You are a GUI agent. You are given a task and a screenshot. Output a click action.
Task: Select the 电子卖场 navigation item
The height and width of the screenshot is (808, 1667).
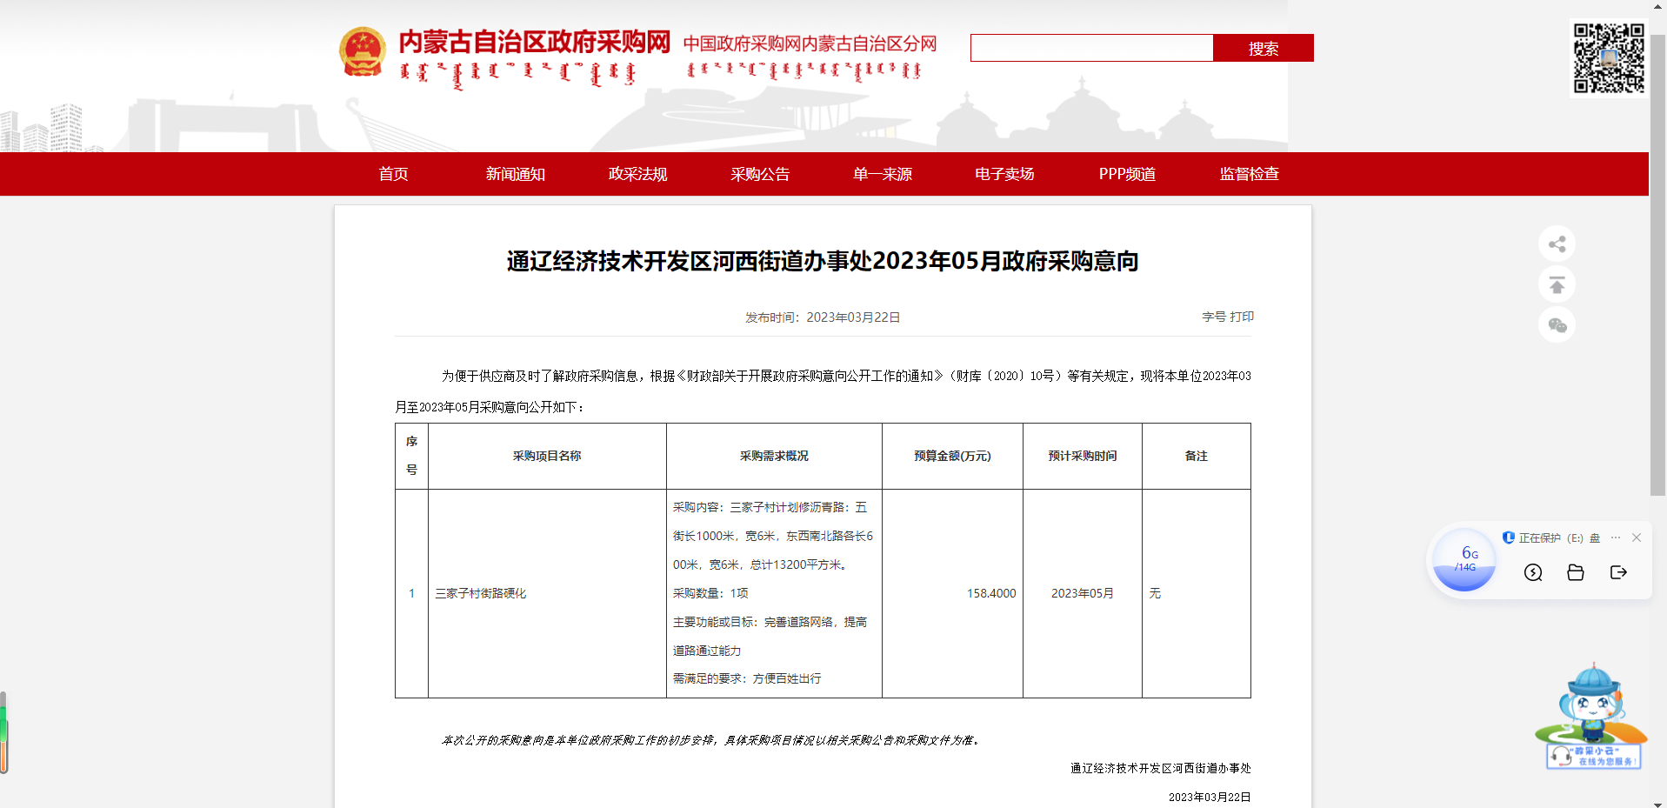[x=1004, y=174]
